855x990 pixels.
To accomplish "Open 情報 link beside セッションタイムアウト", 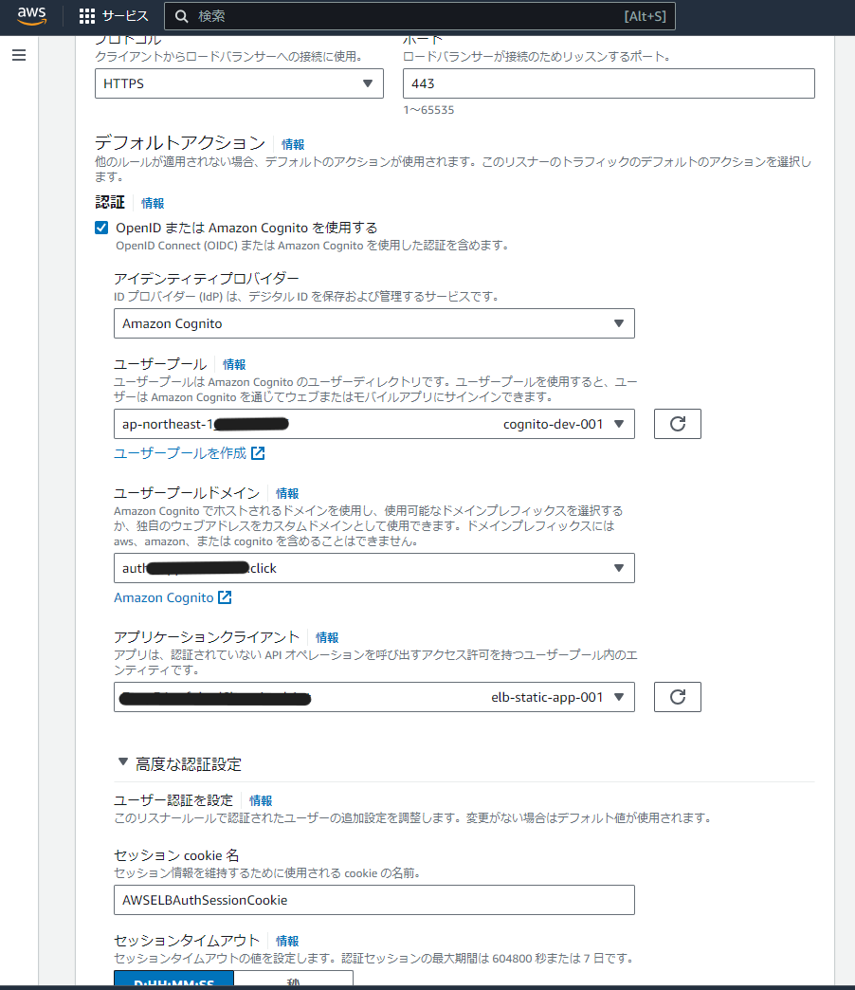I will (x=287, y=941).
